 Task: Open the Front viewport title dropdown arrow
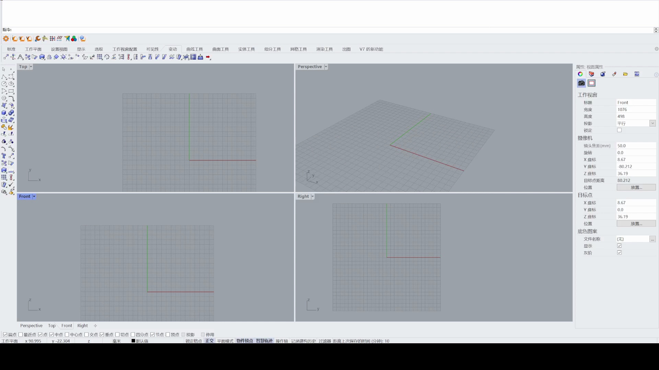click(34, 197)
